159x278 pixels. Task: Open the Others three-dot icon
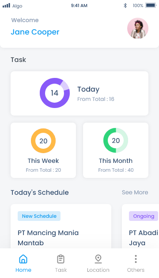(136, 259)
